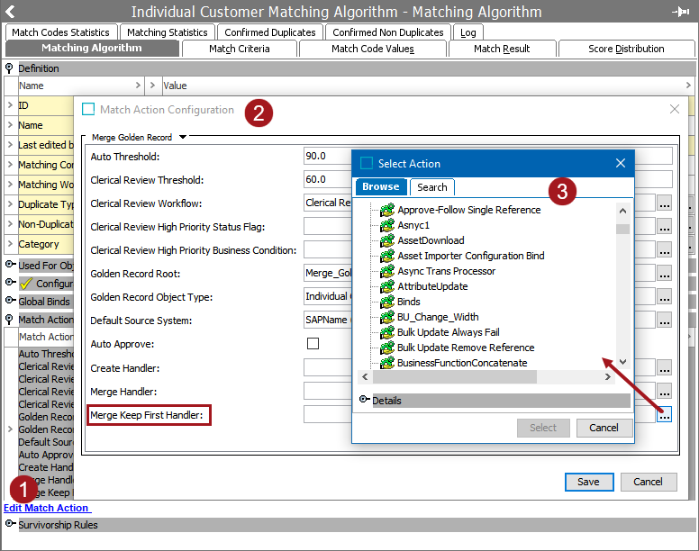699x551 pixels.
Task: Switch to the Search tab
Action: pyautogui.click(x=431, y=187)
